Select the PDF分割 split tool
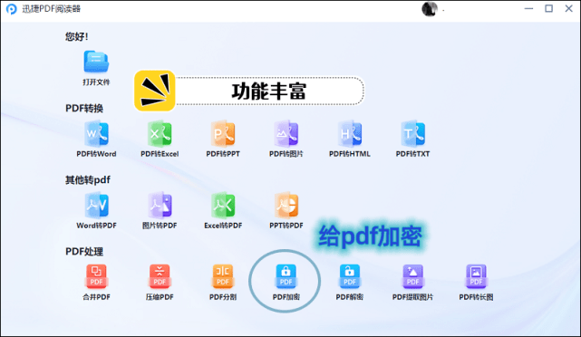581x337 pixels. pyautogui.click(x=223, y=276)
